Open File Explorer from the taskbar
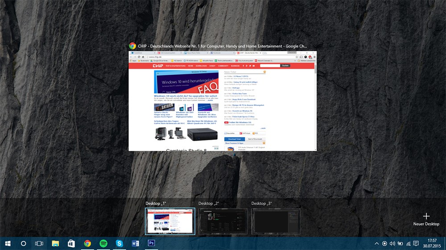The width and height of the screenshot is (446, 250). [x=55, y=243]
